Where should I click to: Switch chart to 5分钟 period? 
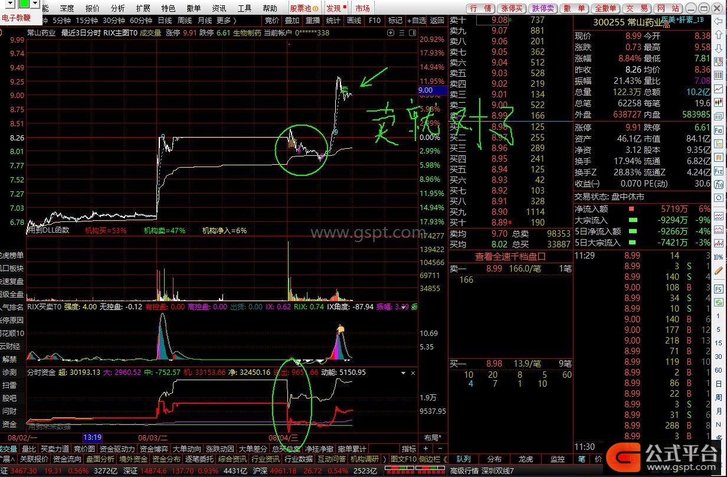point(61,20)
